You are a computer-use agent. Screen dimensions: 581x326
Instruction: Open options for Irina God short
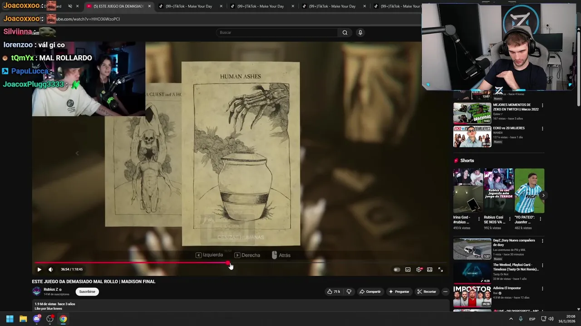click(x=479, y=219)
